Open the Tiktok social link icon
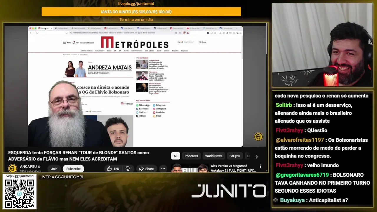377x212 pixels. click(x=137, y=116)
